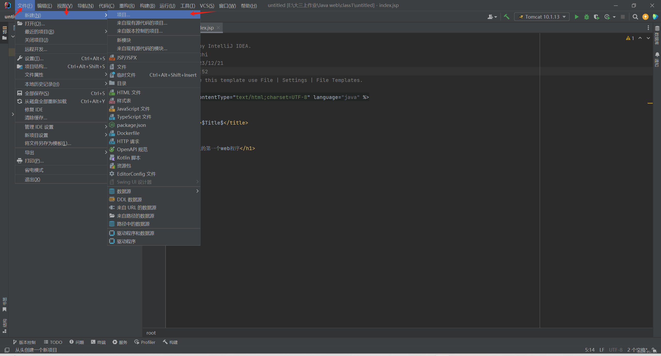Click the orange IDE update icon

coord(645,17)
